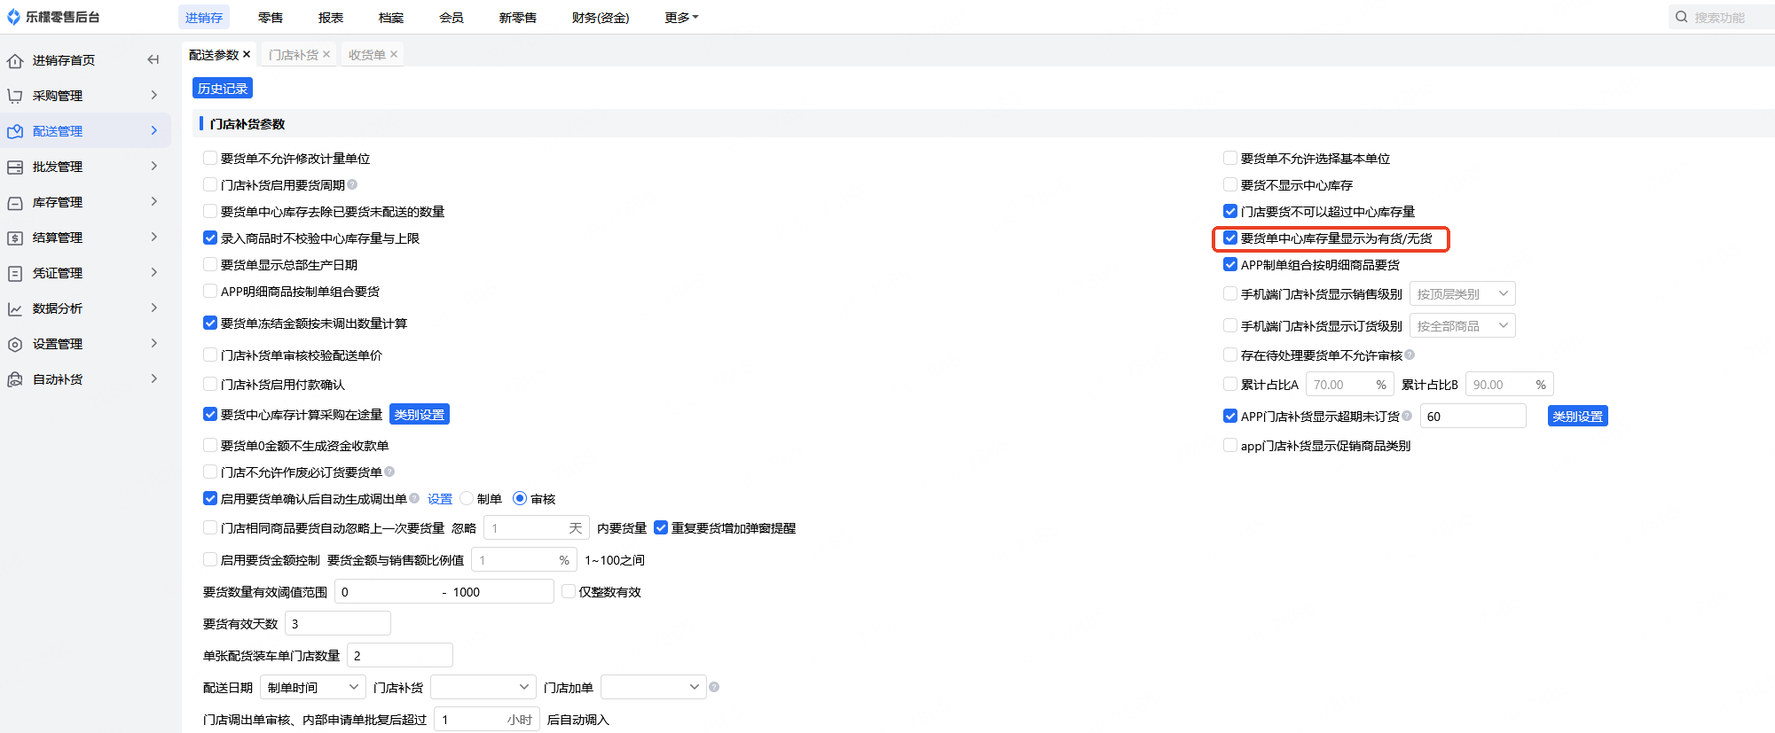
Task: Close the 收货单 tab
Action: tap(394, 54)
